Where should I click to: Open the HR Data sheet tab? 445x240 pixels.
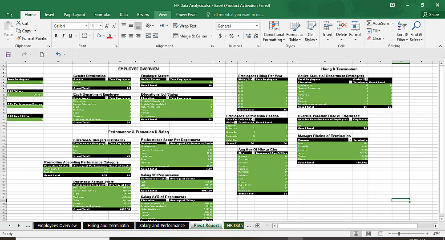click(x=235, y=225)
